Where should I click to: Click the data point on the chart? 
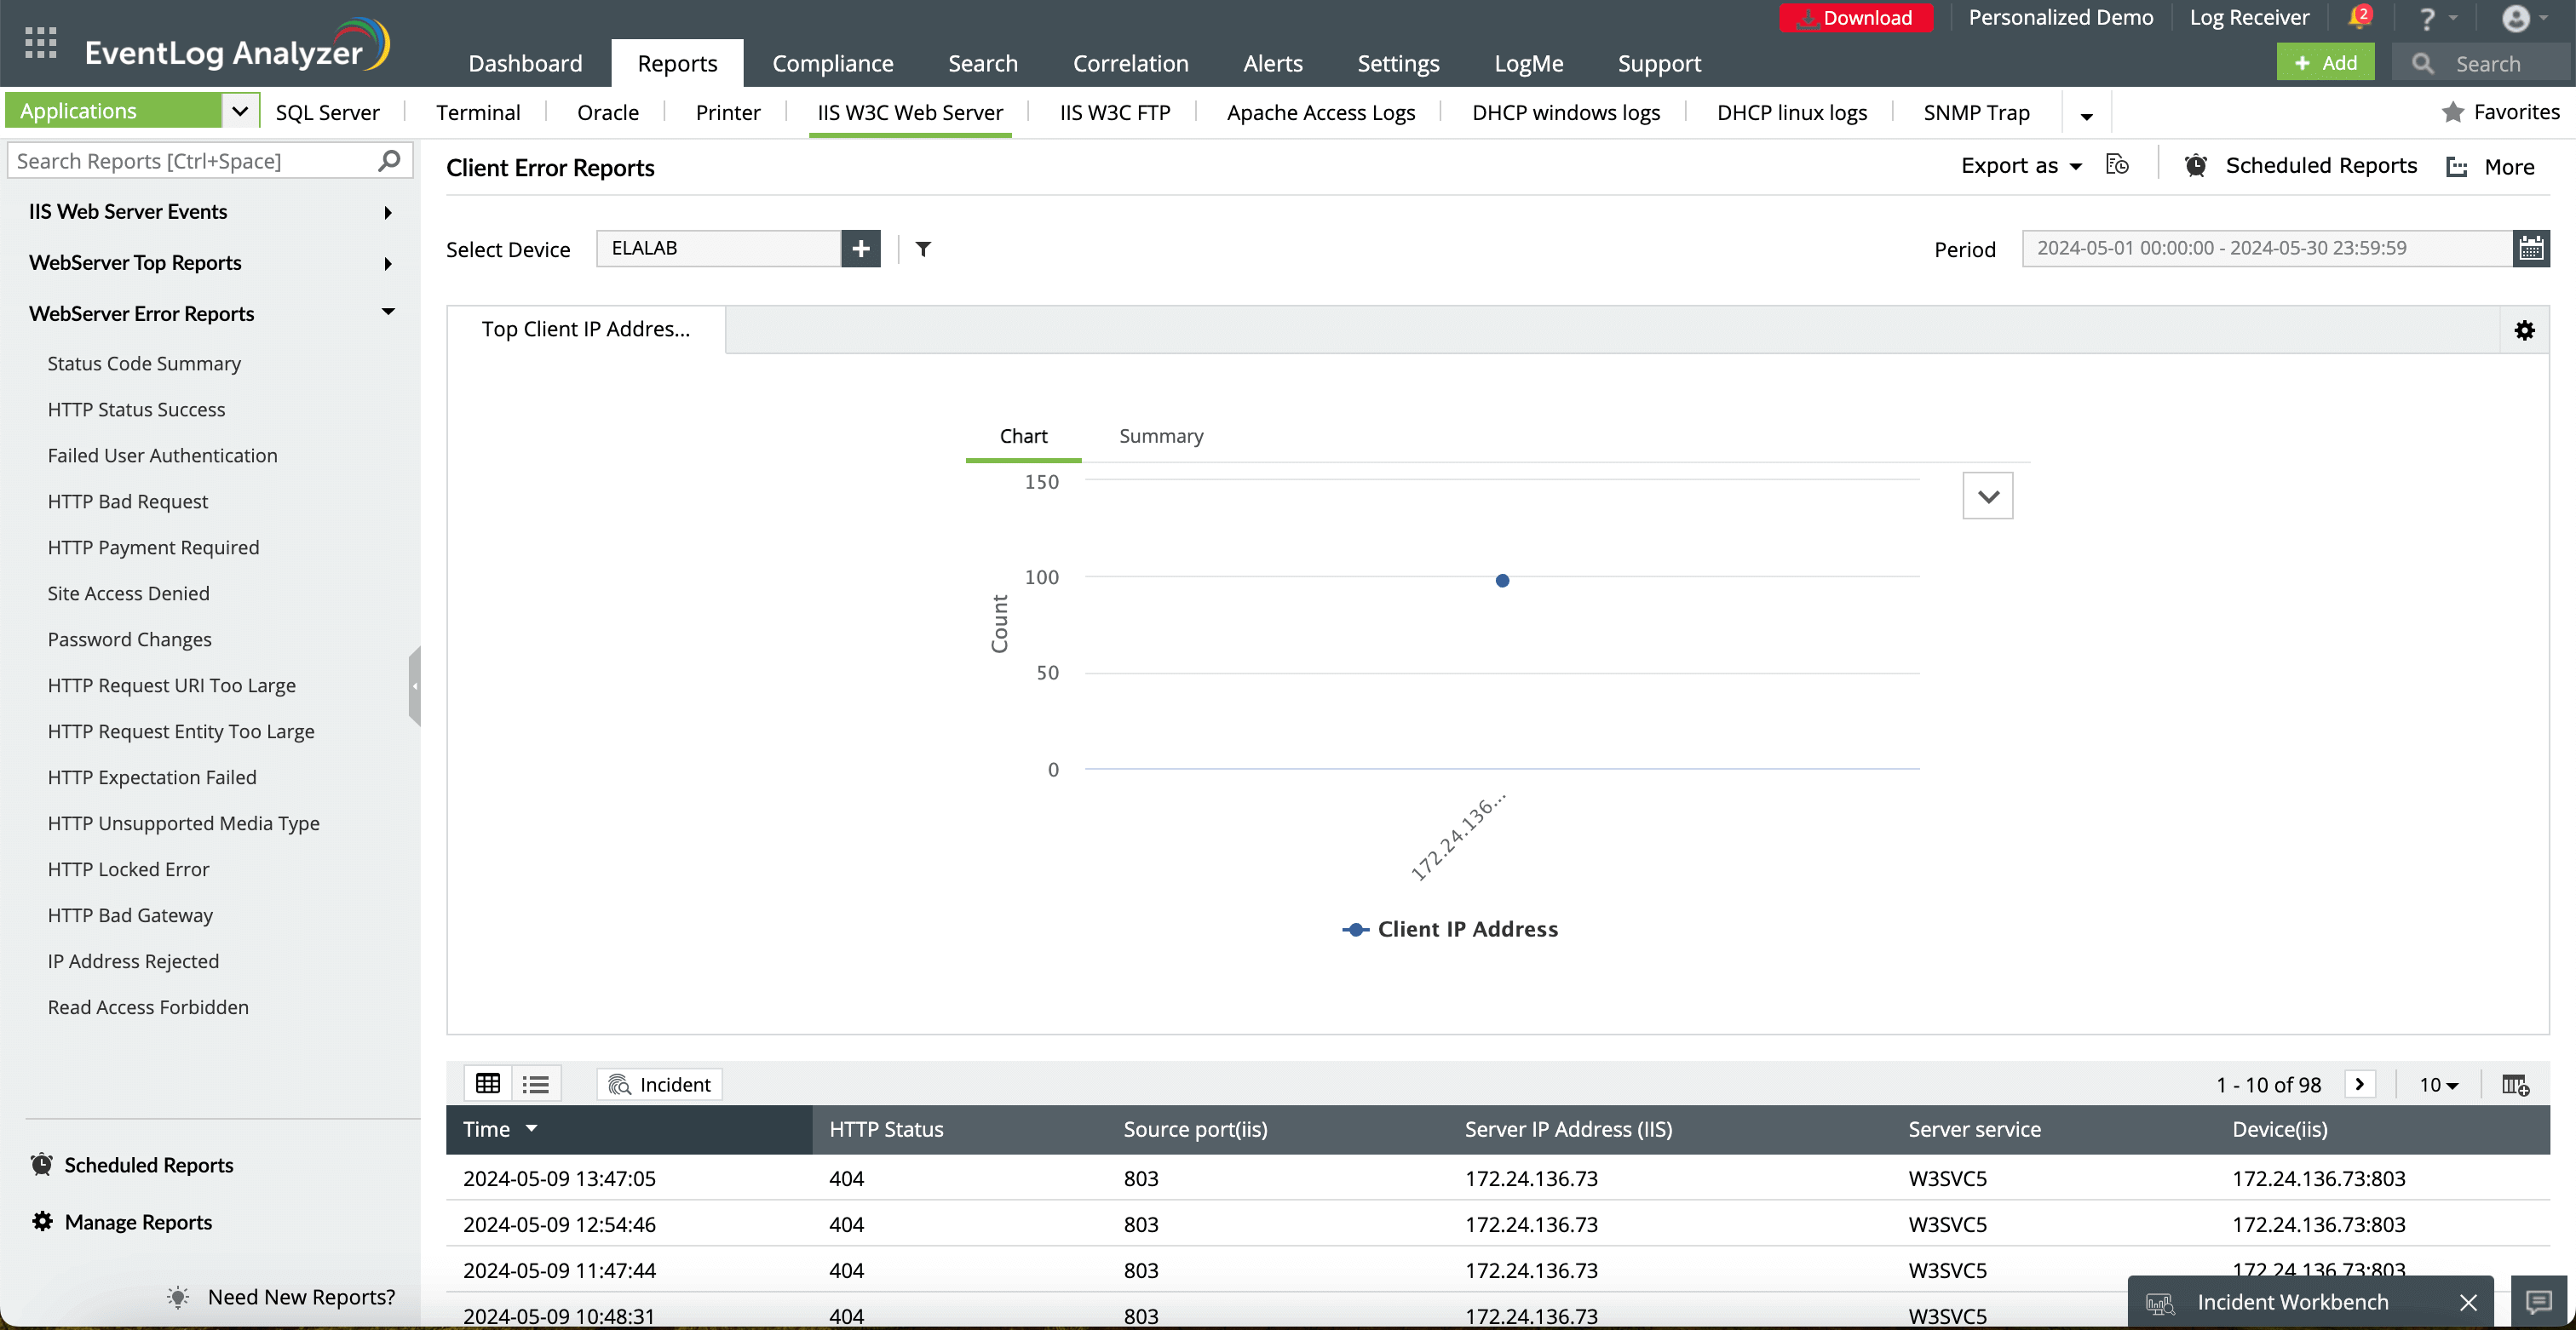(x=1502, y=581)
